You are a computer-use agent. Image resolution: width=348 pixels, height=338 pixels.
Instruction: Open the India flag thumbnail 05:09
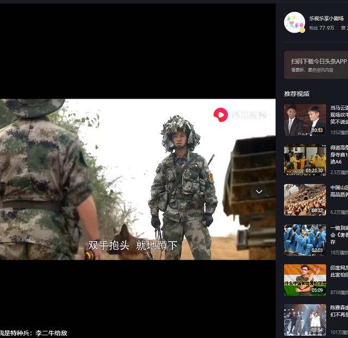pyautogui.click(x=305, y=280)
